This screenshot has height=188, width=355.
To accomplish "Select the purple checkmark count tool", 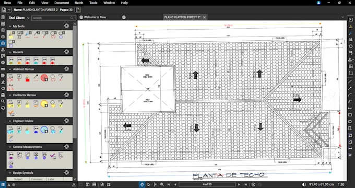I will tap(53, 156).
